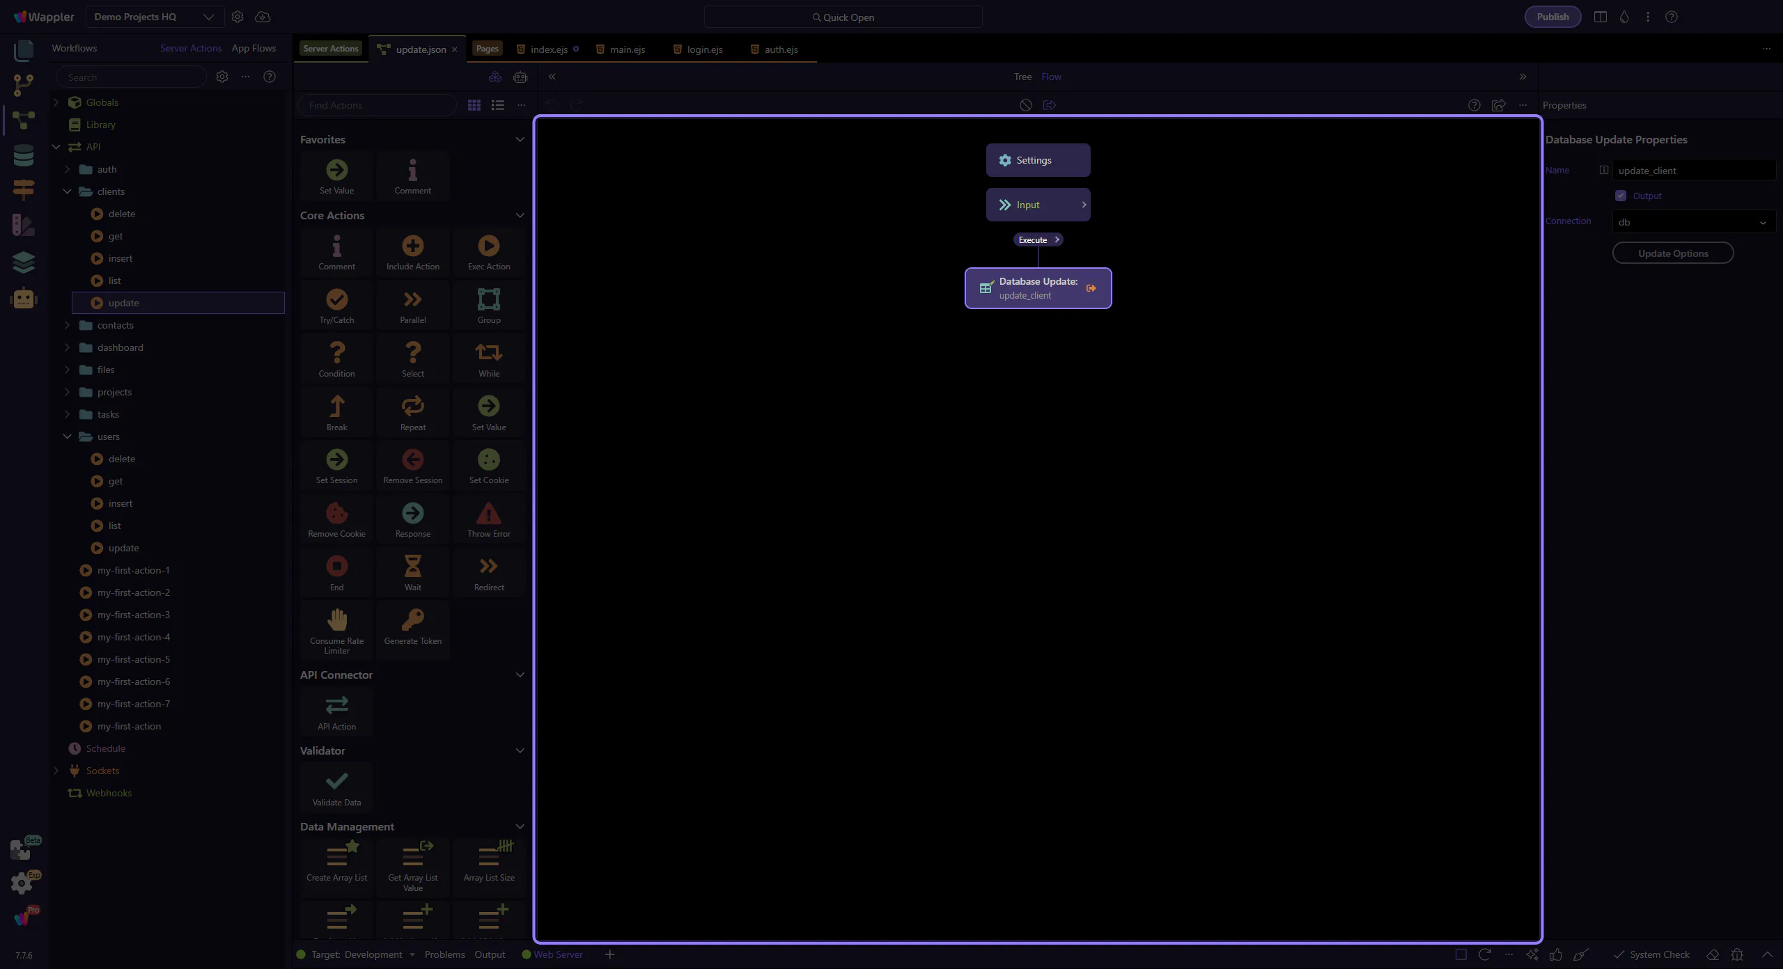Expand the contacts folder
This screenshot has height=969, width=1783.
click(67, 325)
